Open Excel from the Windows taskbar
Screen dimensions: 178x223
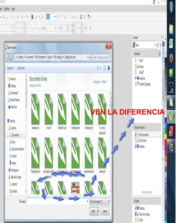click(x=171, y=43)
